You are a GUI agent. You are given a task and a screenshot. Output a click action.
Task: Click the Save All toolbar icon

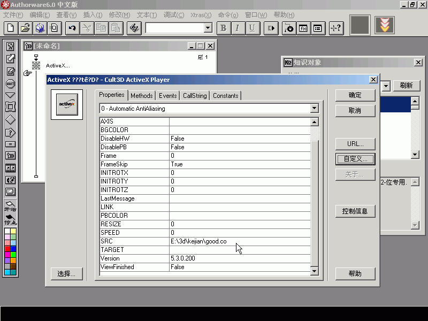pos(40,28)
